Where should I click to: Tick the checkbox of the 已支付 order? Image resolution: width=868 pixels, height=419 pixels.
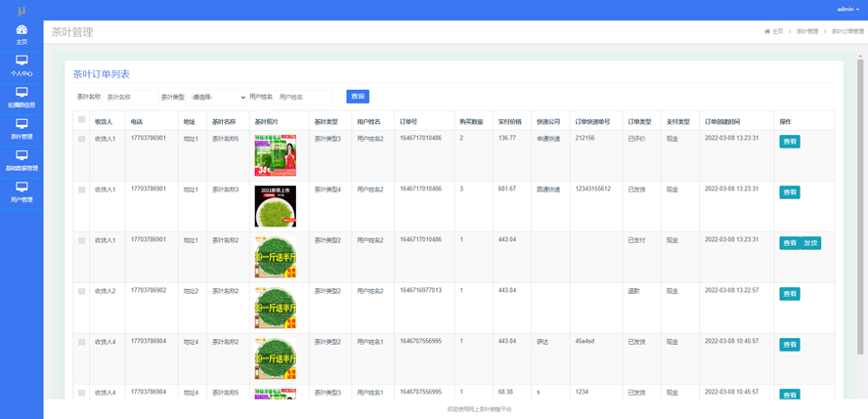(82, 240)
